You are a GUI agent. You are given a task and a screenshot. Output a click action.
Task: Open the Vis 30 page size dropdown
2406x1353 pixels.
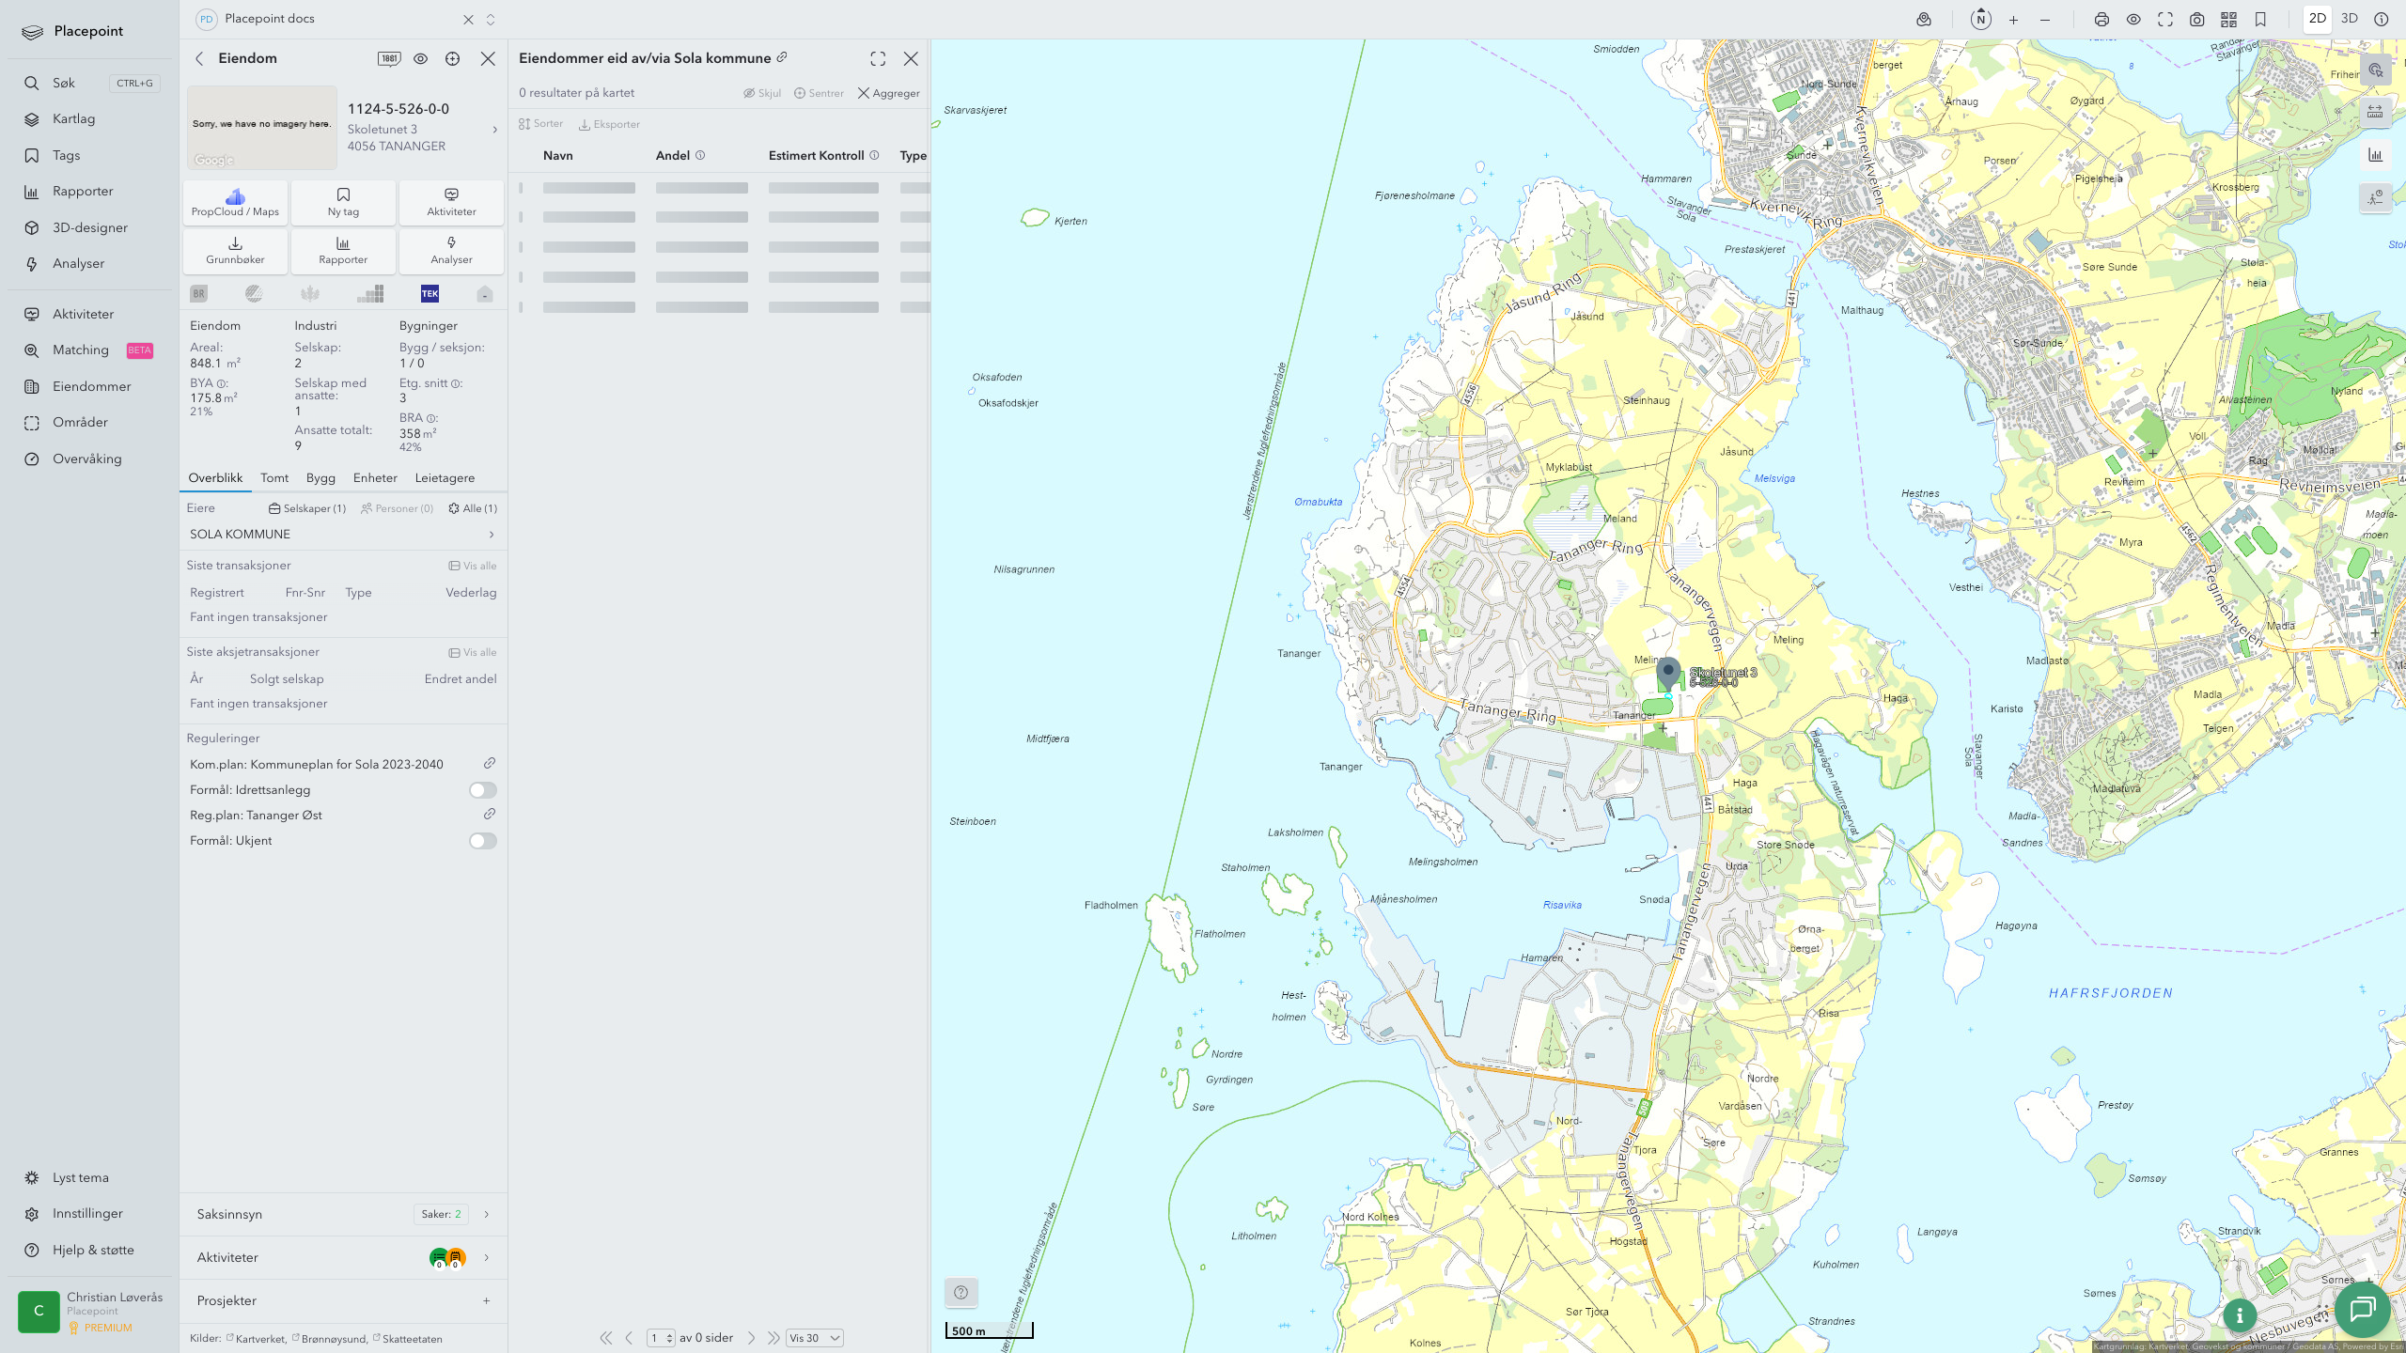coord(814,1338)
